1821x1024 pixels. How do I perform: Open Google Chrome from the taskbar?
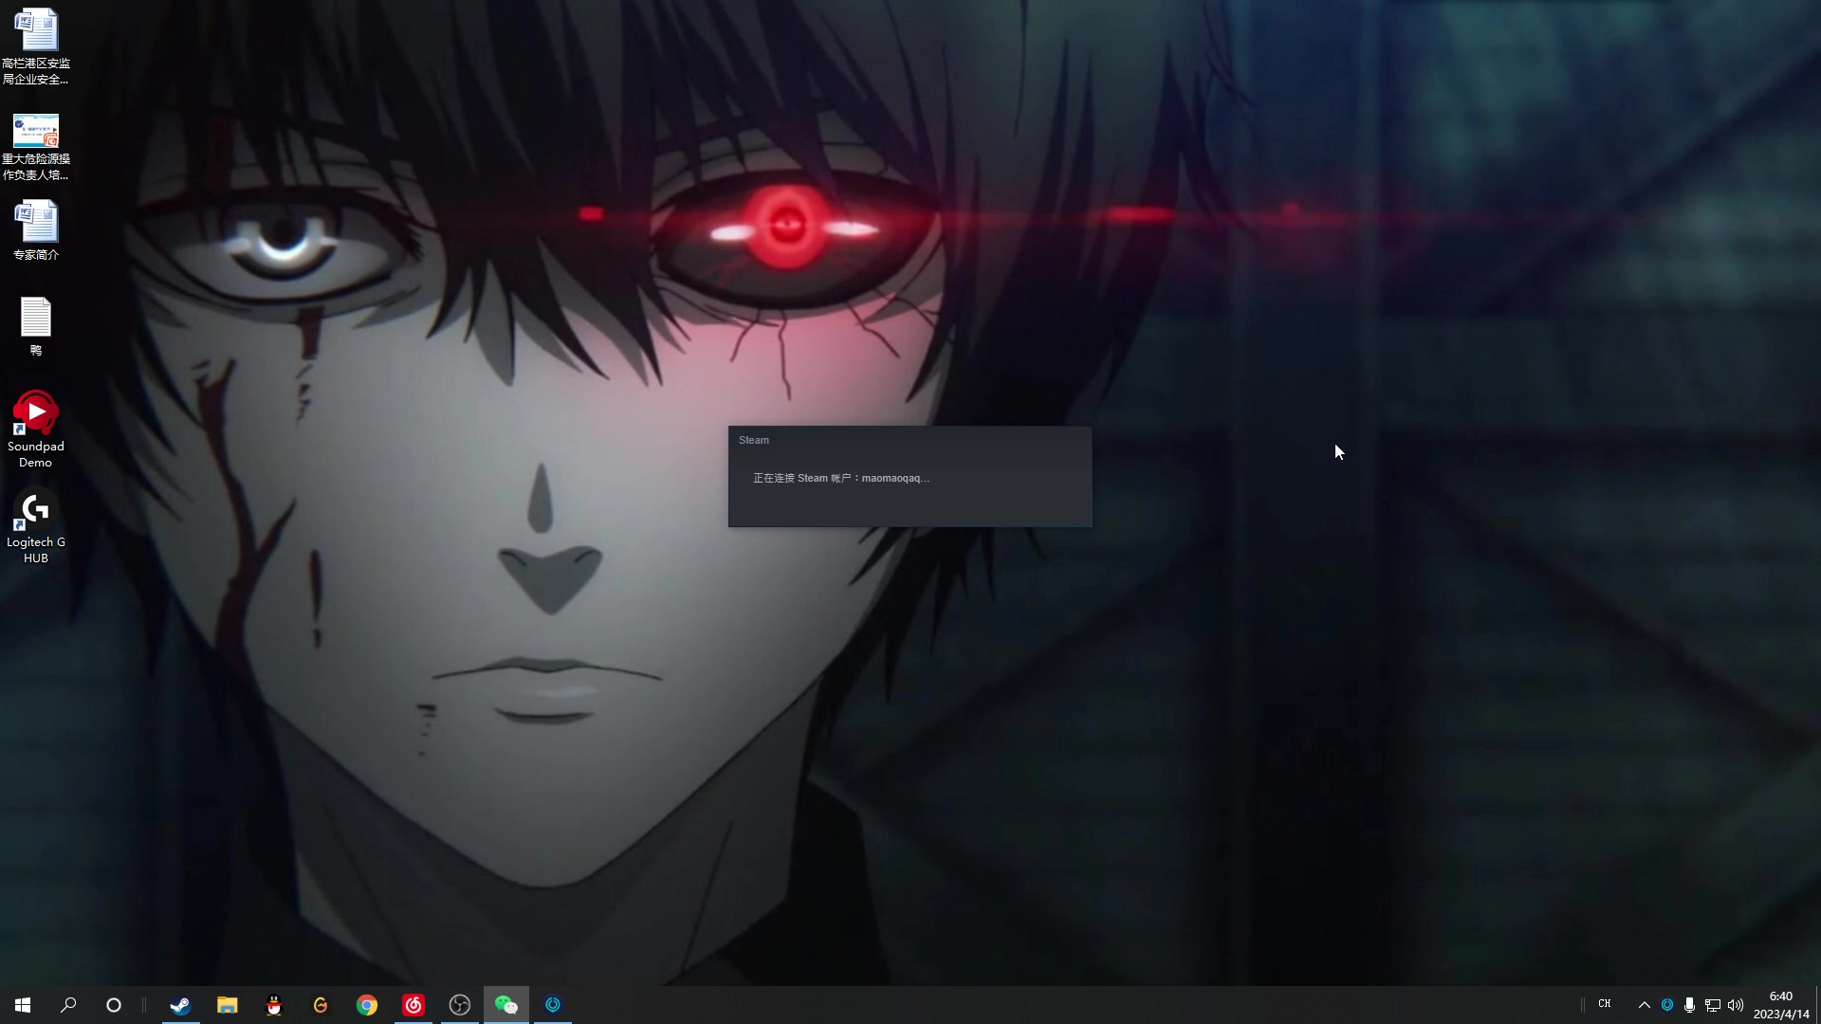coord(367,1005)
